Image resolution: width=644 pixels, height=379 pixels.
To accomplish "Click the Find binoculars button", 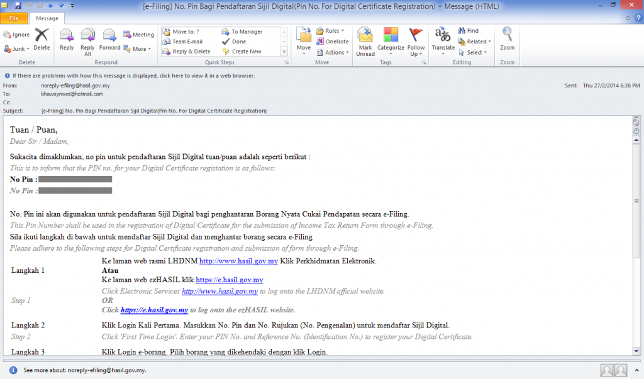I will tap(468, 30).
